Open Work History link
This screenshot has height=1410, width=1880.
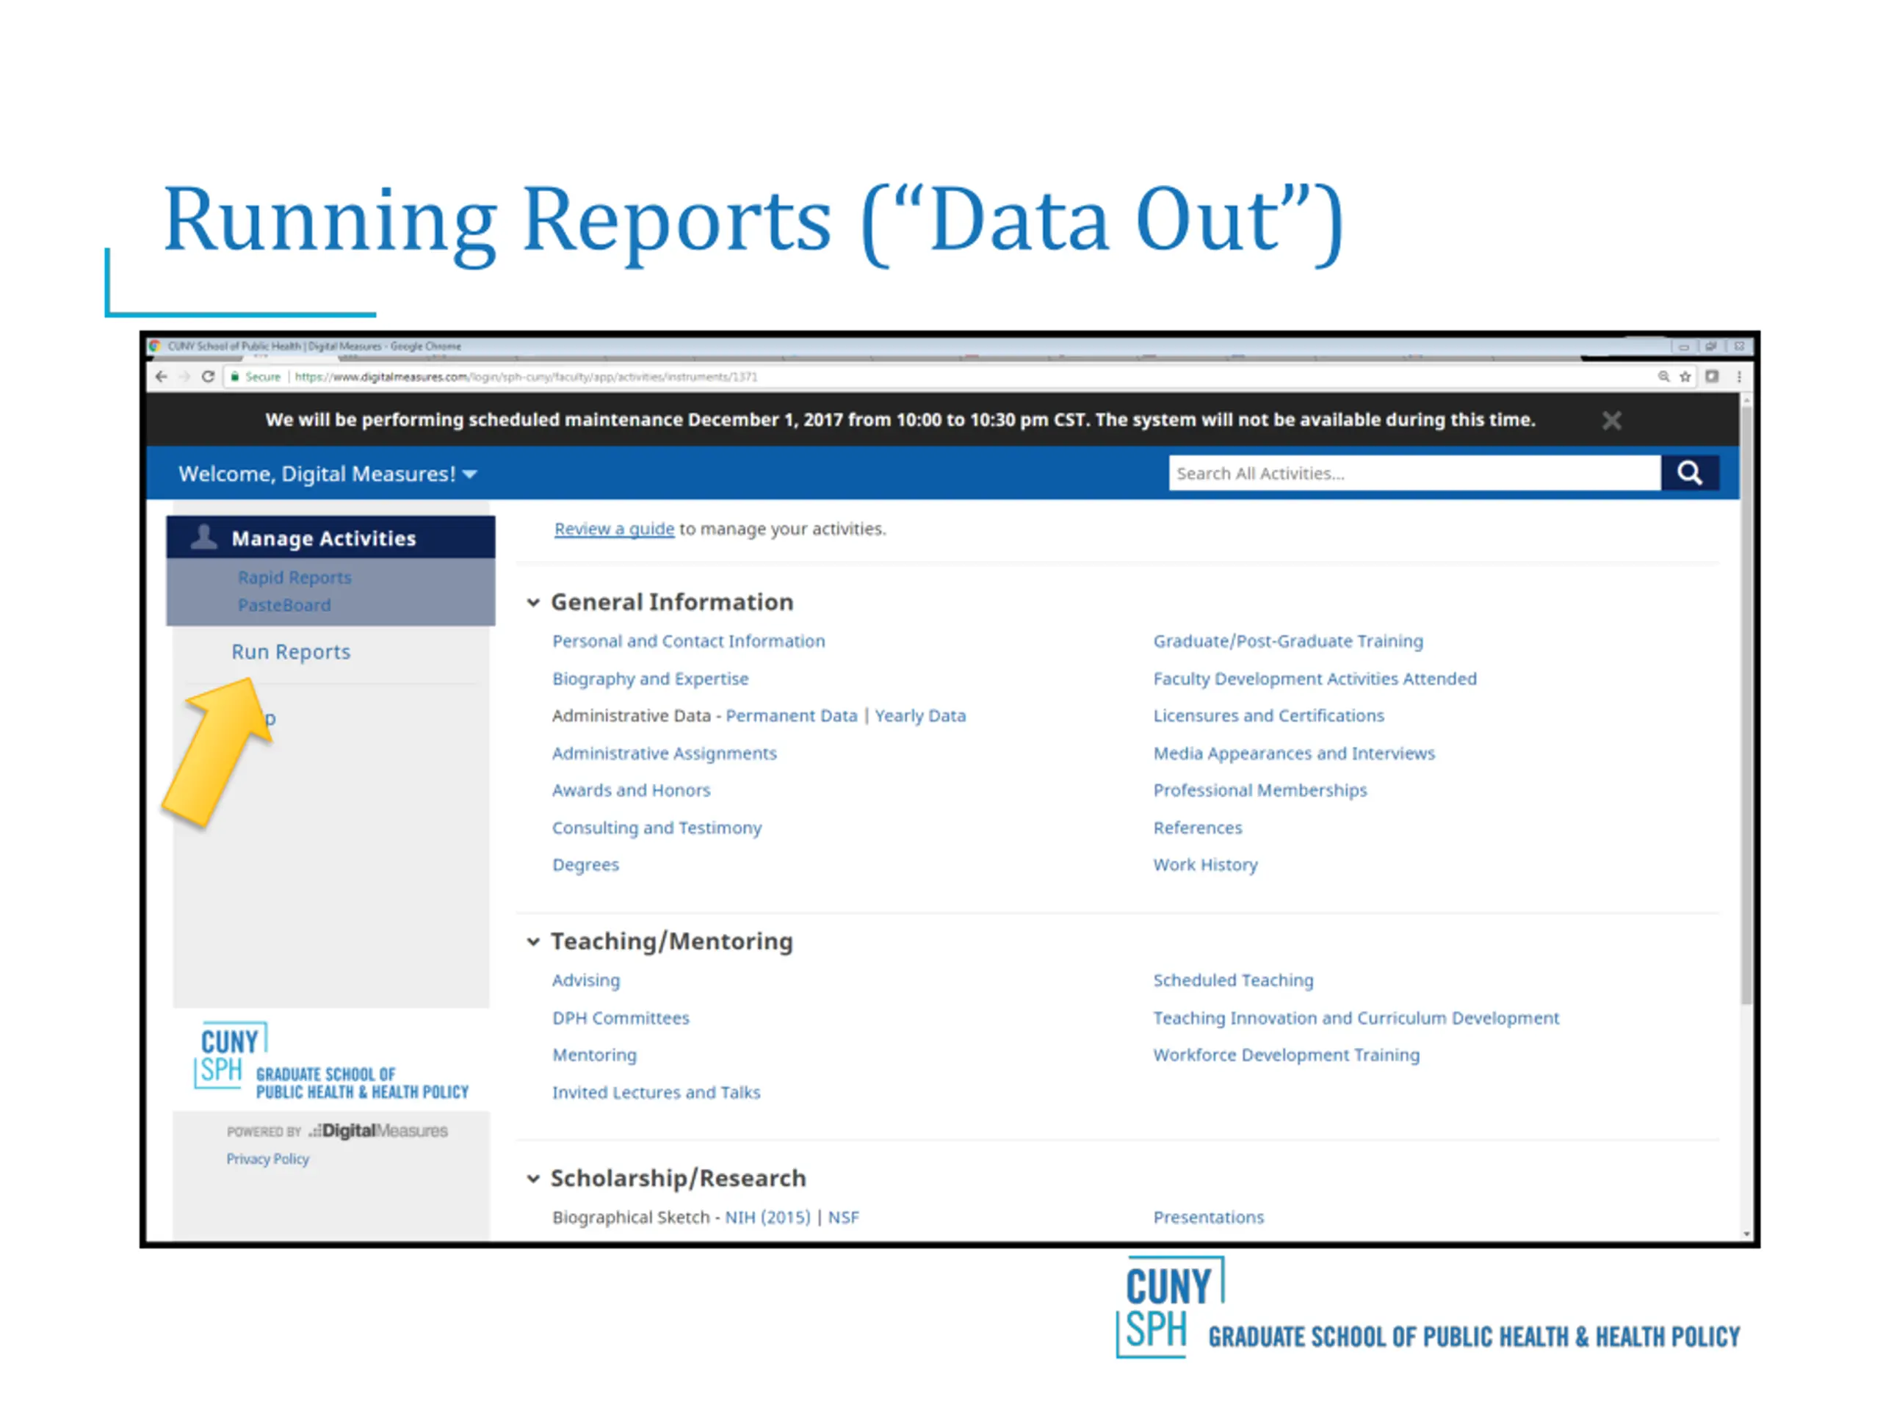[x=1205, y=865]
